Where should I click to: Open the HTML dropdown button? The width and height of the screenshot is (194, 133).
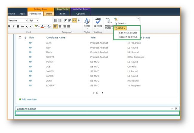point(120,28)
